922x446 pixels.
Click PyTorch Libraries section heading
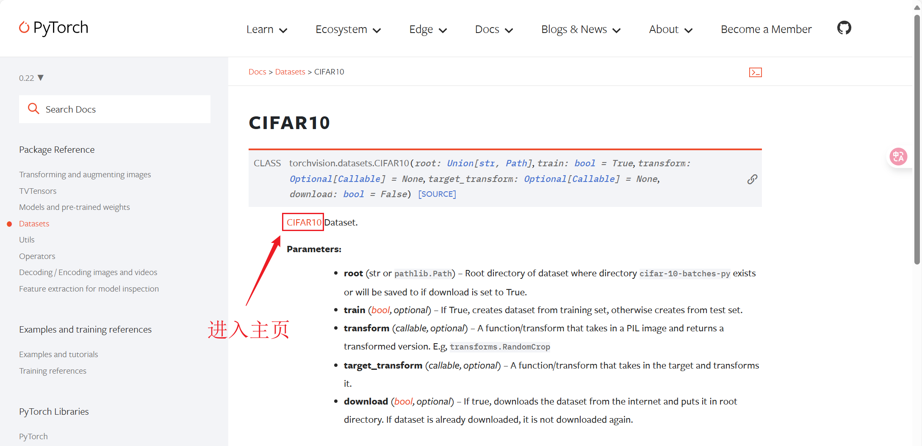pyautogui.click(x=54, y=411)
